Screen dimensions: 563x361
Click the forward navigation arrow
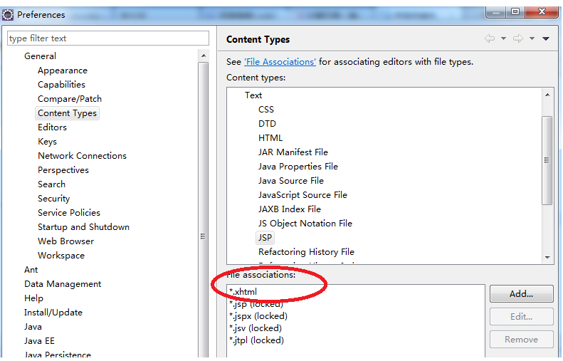(x=518, y=39)
